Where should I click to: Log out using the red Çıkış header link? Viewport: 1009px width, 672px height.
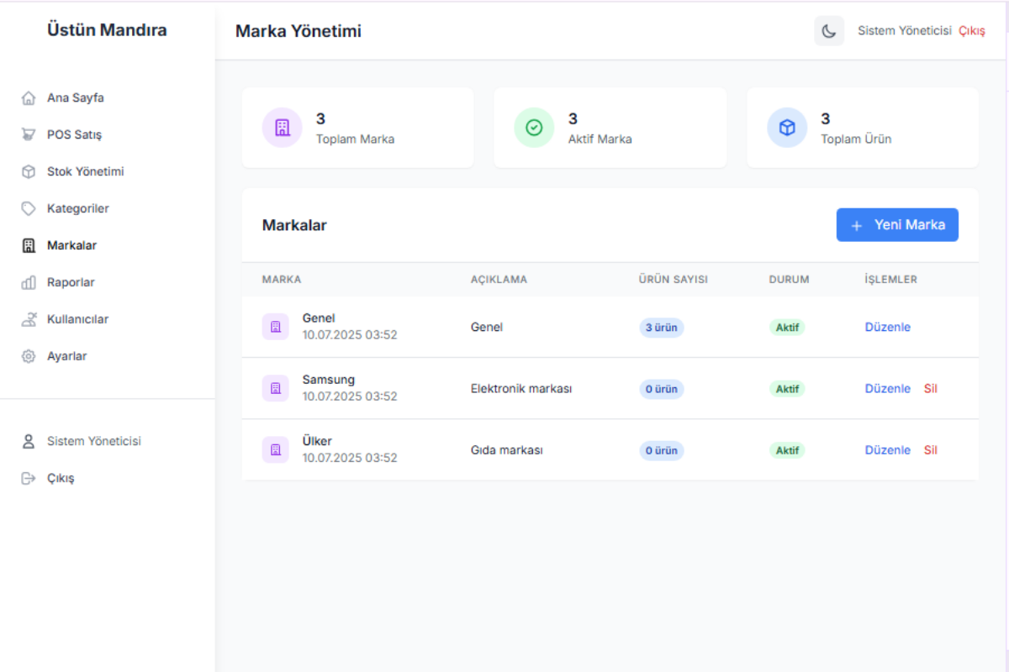point(971,31)
